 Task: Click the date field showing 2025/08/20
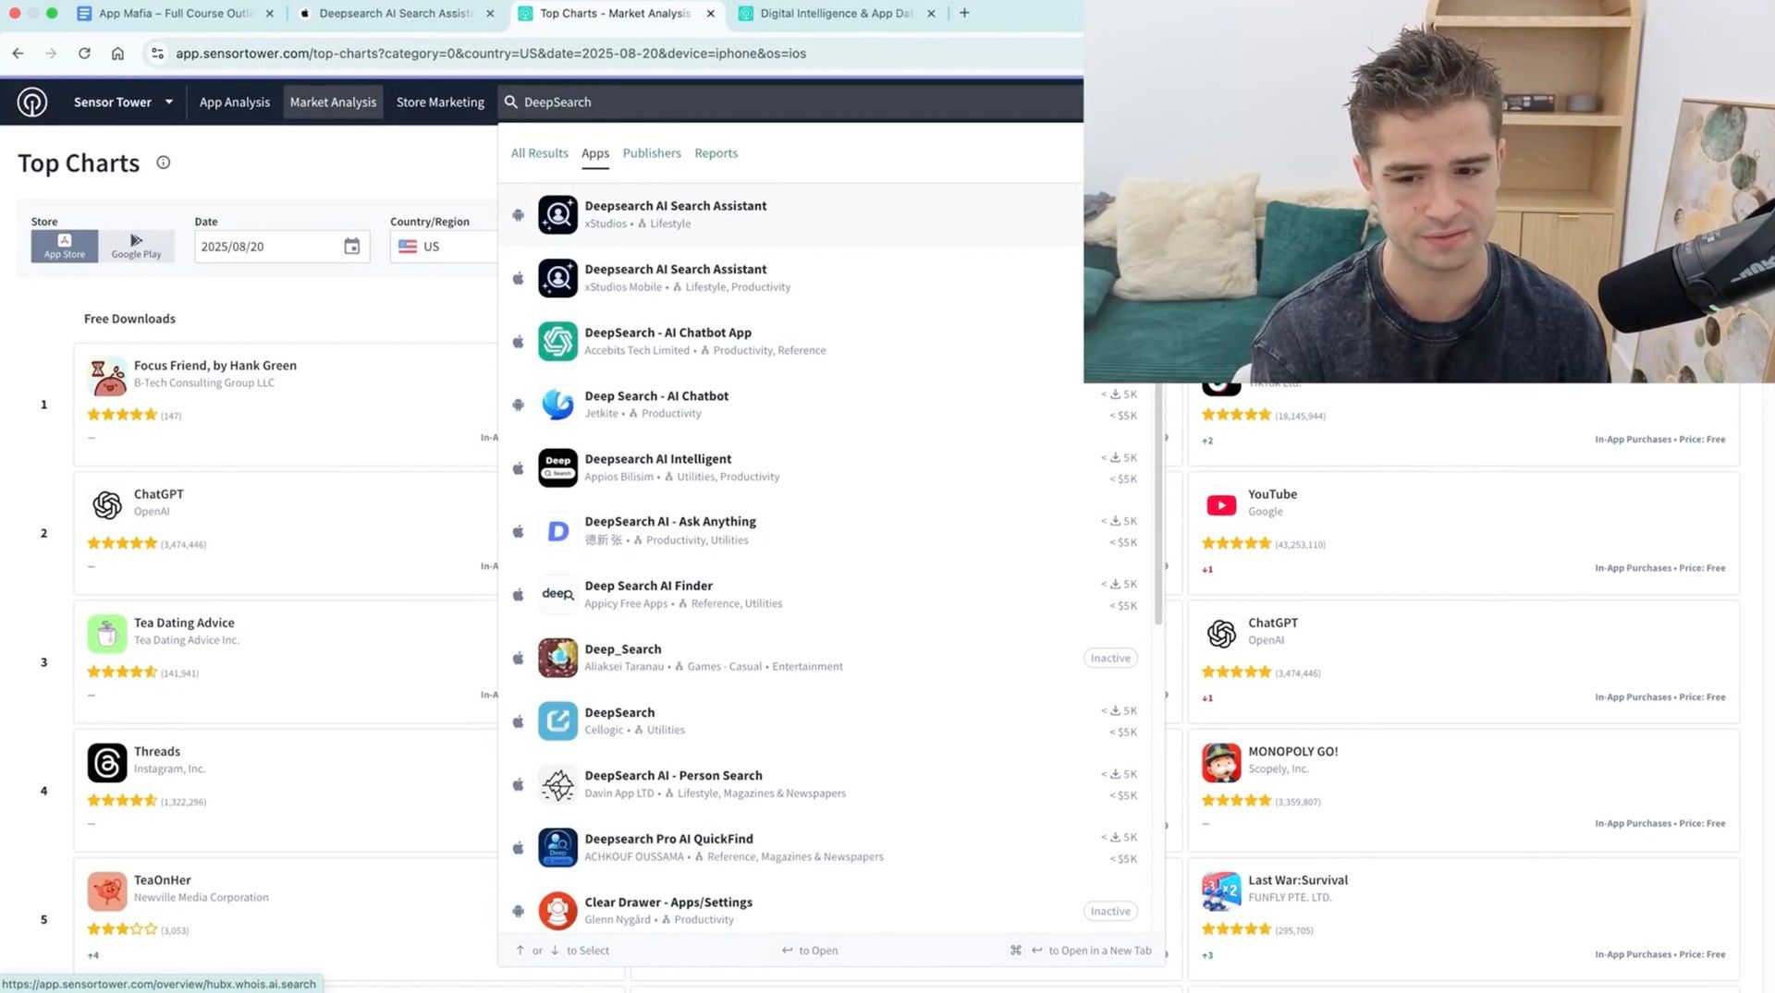point(282,247)
